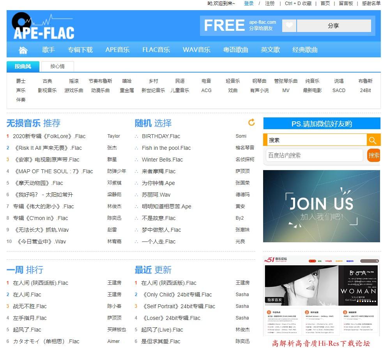Viewport: 382px width, 348px height.
Task: Click the home icon in navigation bar
Action: point(23,50)
